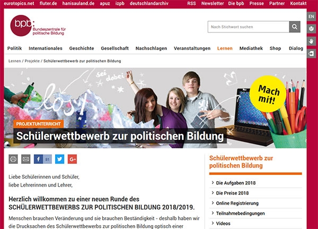Open sign language hand icon
Viewport: 318px width, 229px height.
(311, 41)
